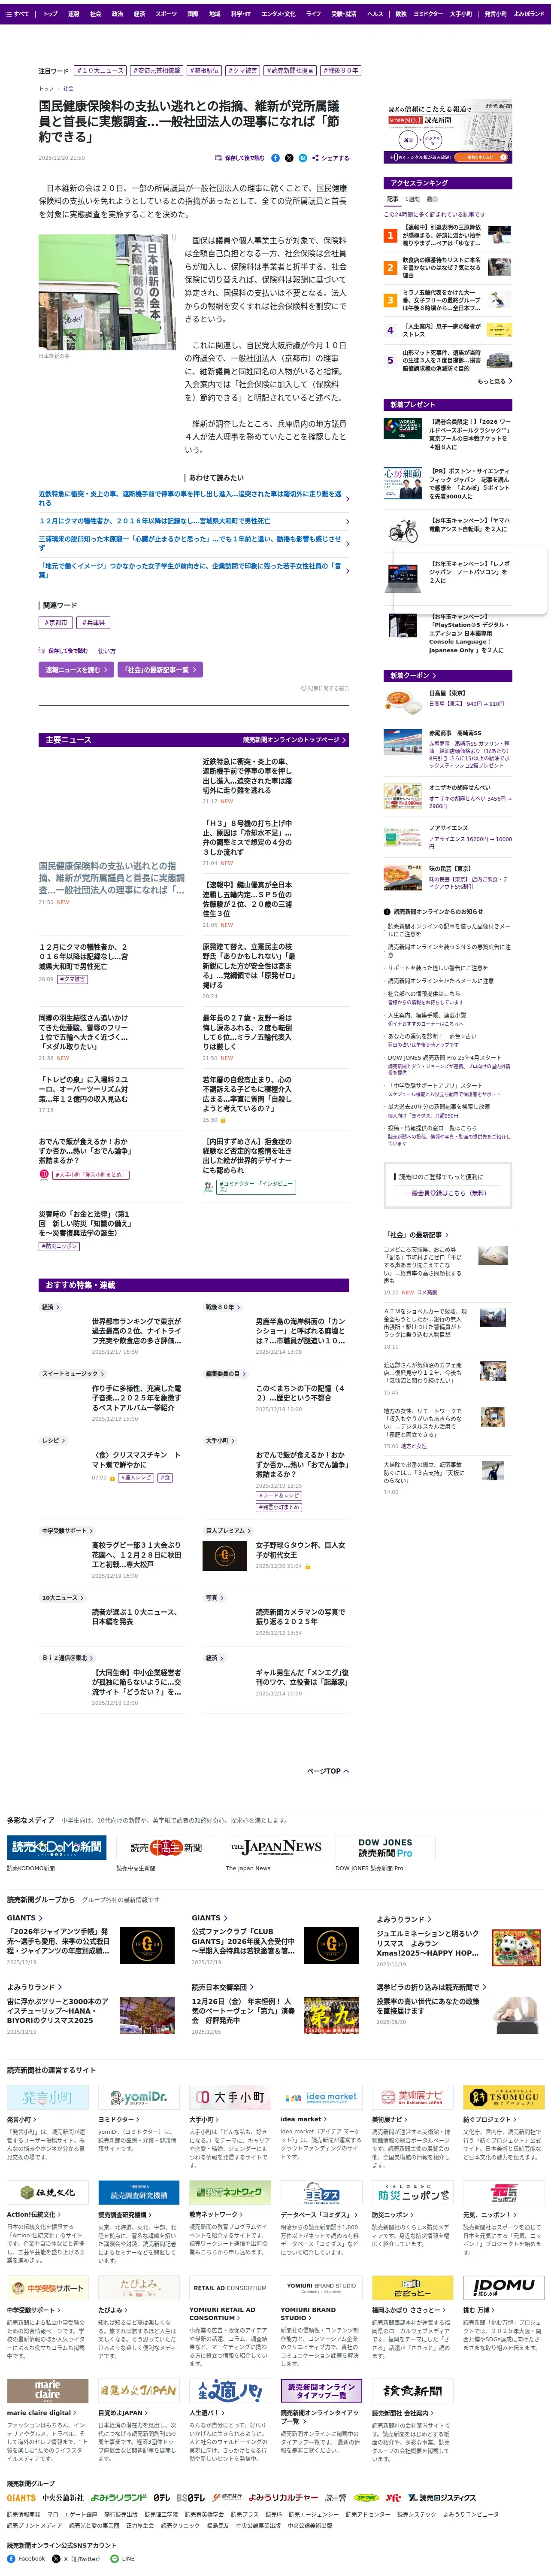The height and width of the screenshot is (2576, 551).
Task: Switch to the 動画 ranking tab
Action: 432,199
